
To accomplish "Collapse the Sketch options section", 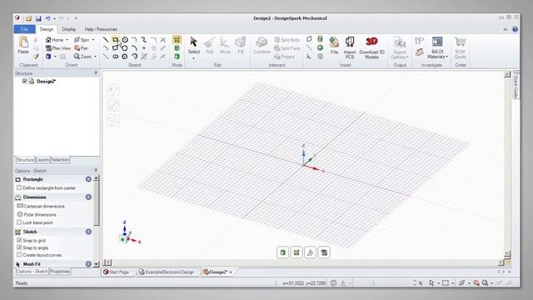I will [x=88, y=232].
